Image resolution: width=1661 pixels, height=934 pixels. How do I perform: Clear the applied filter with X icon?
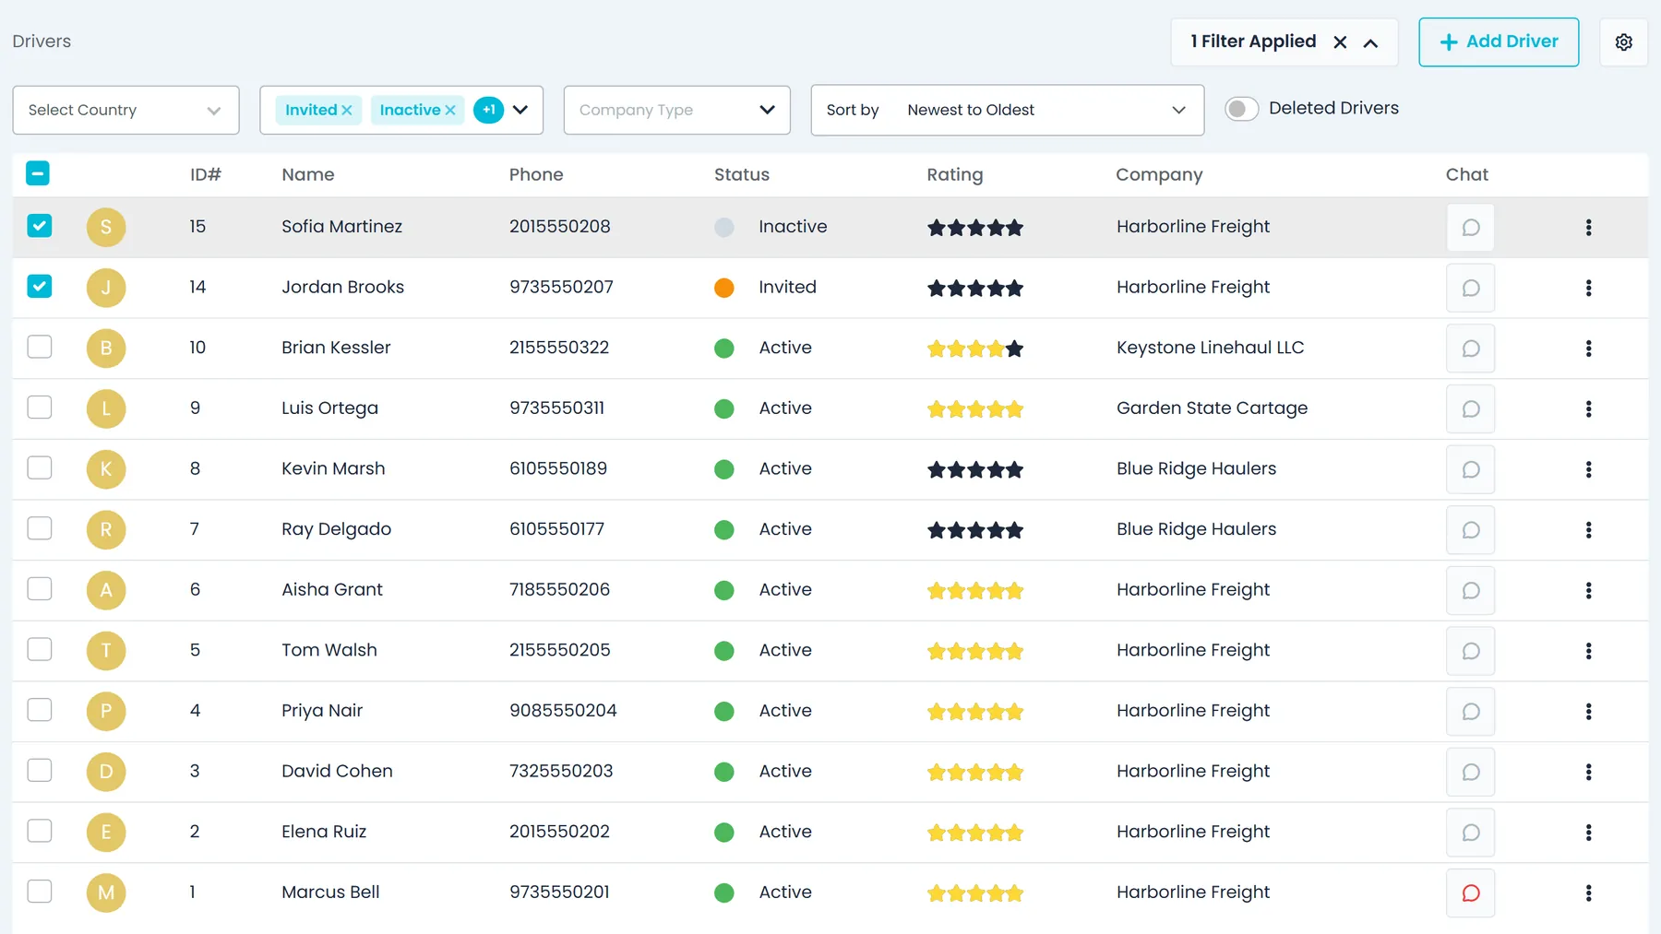point(1340,42)
